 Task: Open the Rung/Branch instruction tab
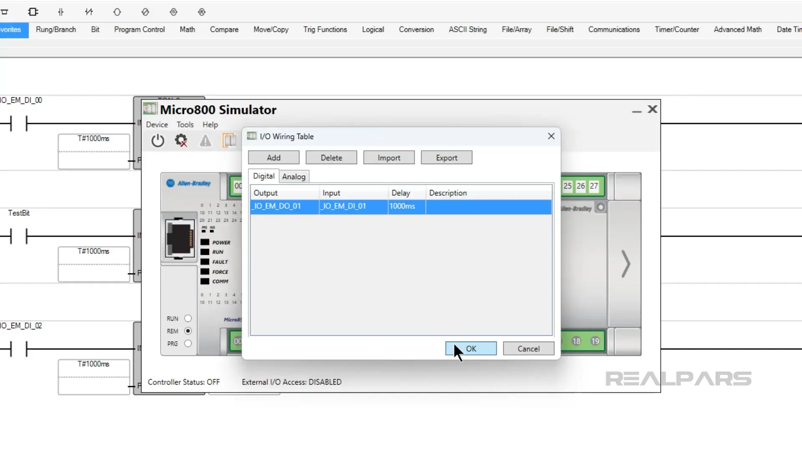(56, 30)
